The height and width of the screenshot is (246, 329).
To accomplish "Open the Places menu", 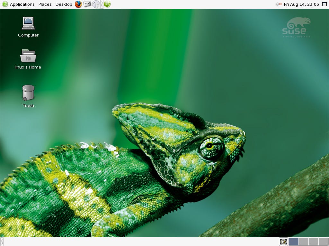I will 45,4.
